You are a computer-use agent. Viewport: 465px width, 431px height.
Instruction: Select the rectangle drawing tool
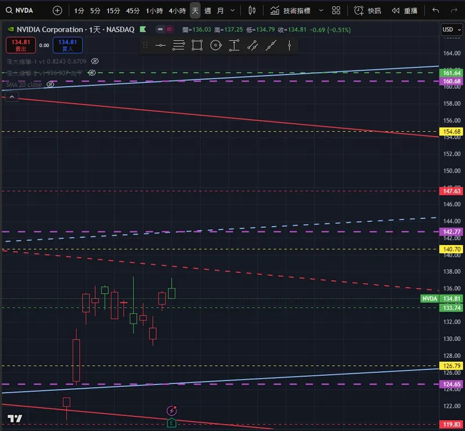click(x=197, y=45)
